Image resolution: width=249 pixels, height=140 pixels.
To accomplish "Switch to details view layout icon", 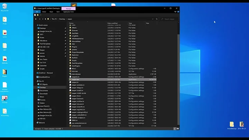I will (174, 129).
